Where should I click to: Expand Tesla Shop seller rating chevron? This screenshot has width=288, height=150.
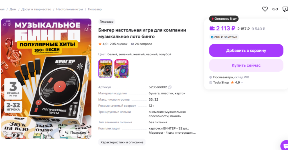242,83
